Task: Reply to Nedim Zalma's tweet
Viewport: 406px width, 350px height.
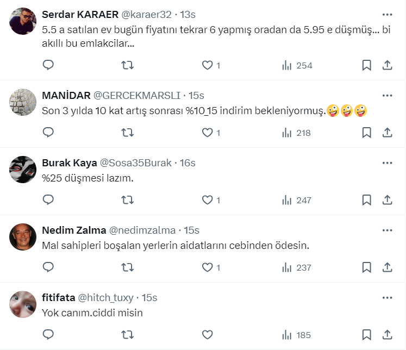Action: coord(48,267)
